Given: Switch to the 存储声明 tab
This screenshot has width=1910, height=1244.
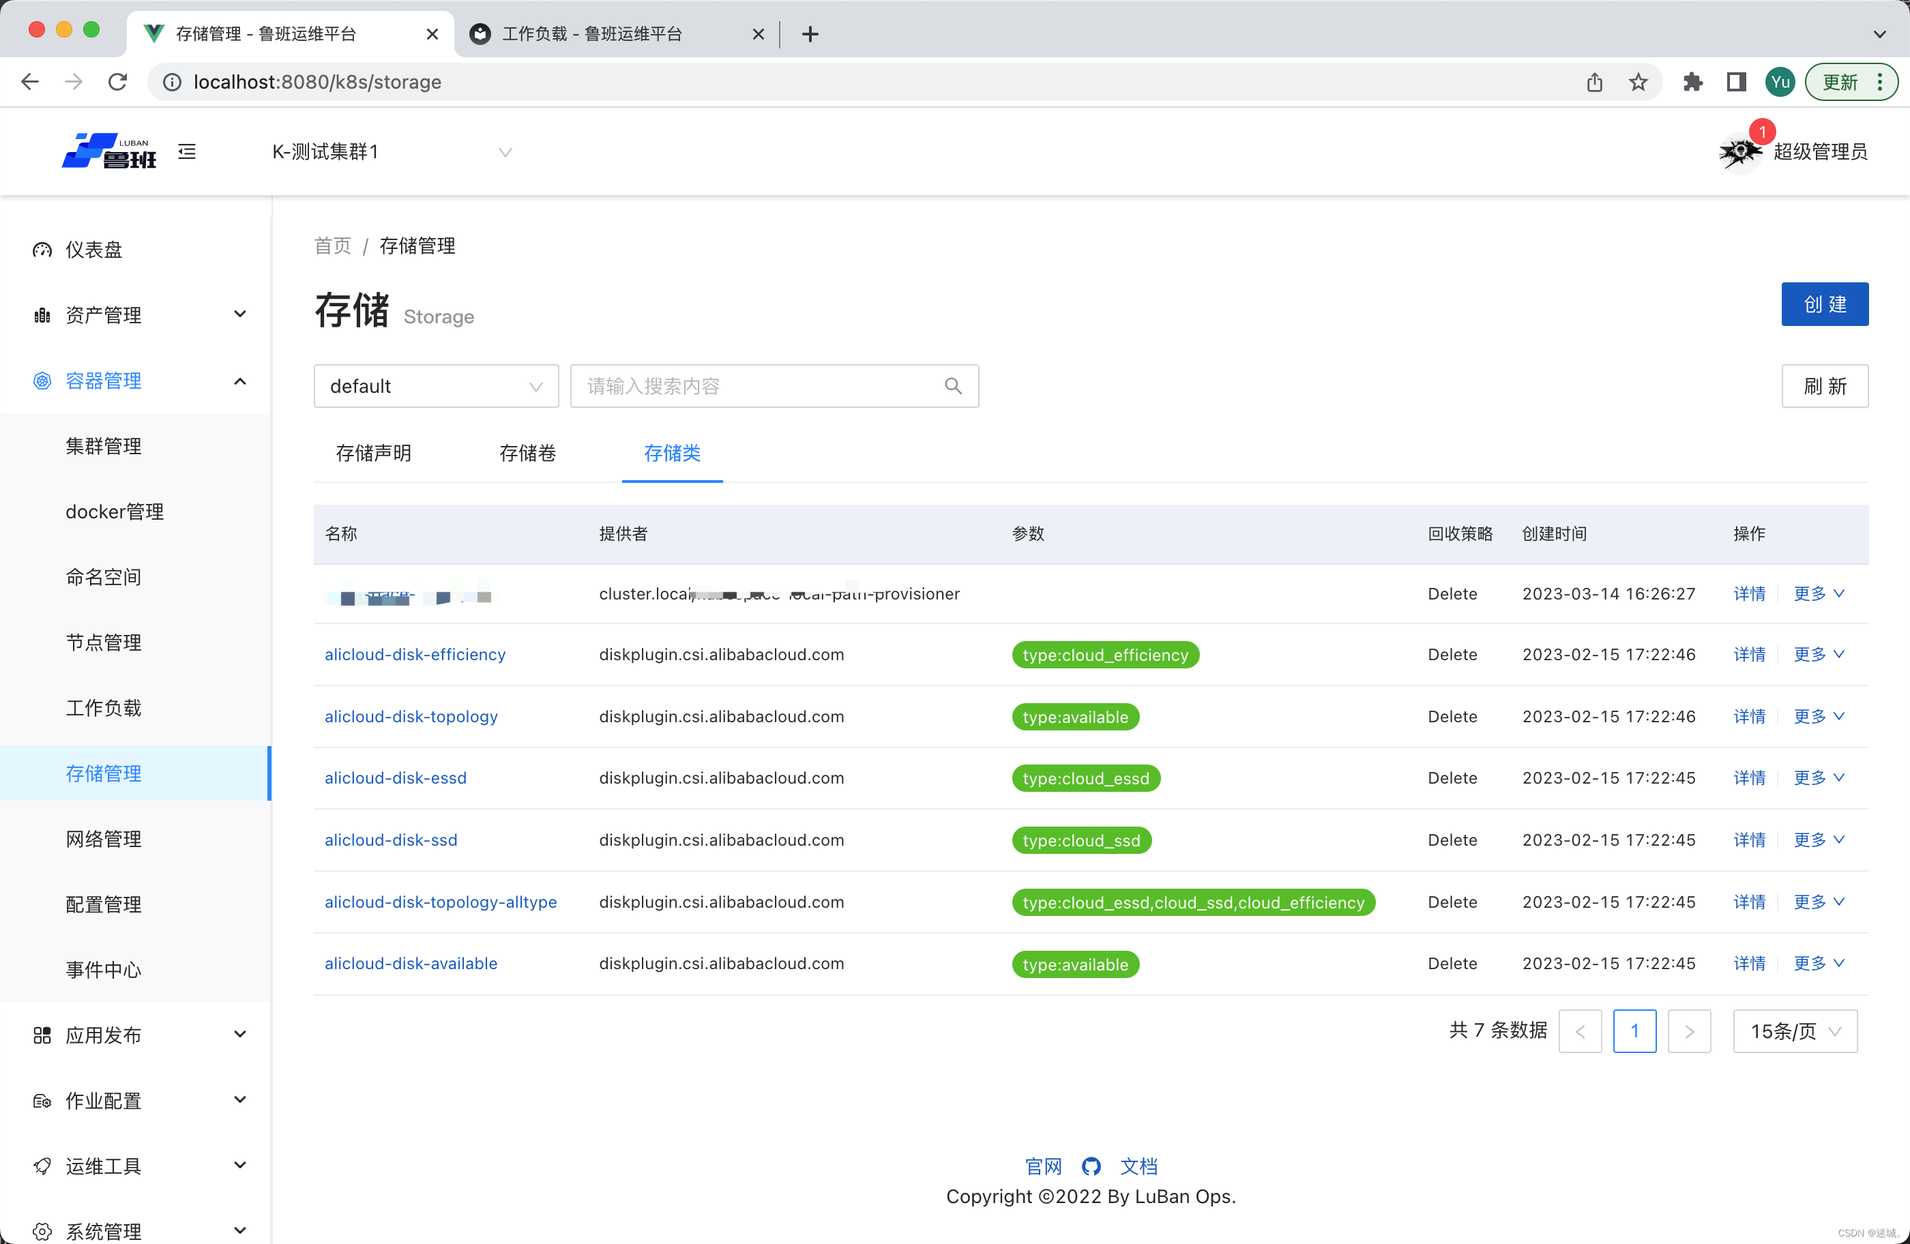Looking at the screenshot, I should coord(373,454).
